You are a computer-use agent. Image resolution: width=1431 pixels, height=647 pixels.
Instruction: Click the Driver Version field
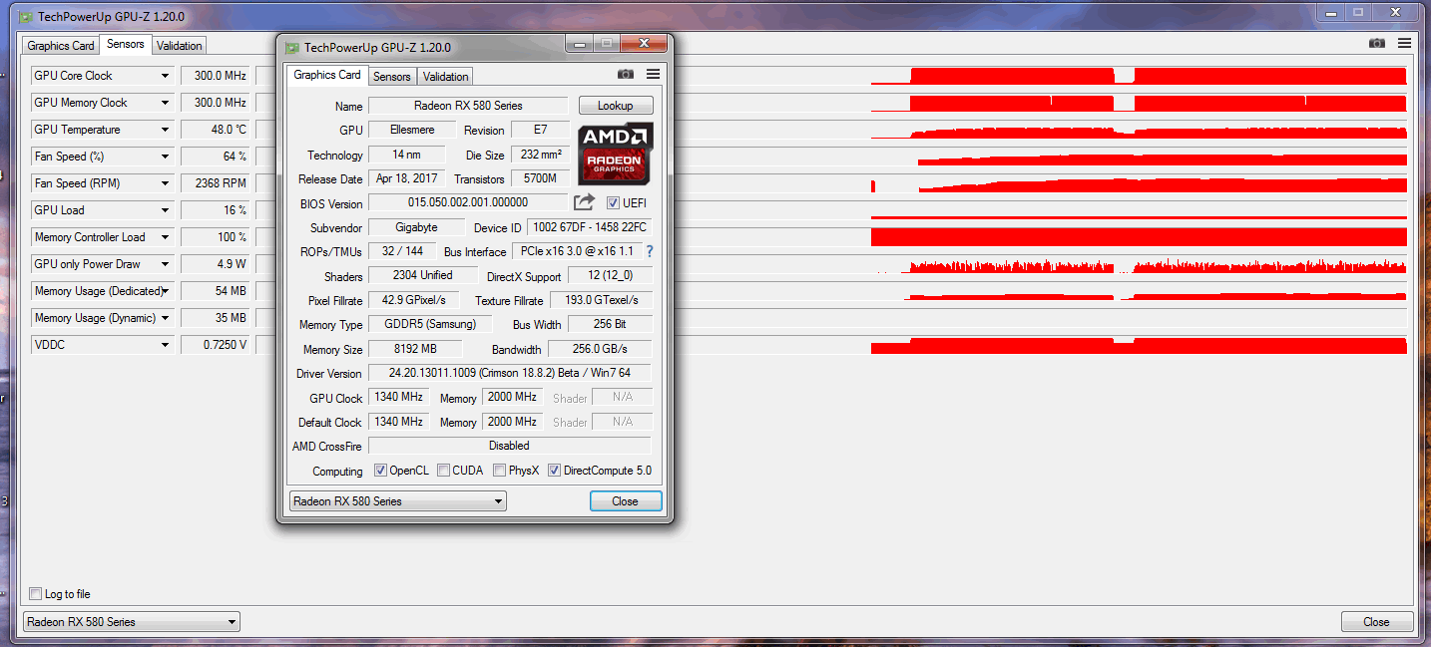click(x=510, y=373)
